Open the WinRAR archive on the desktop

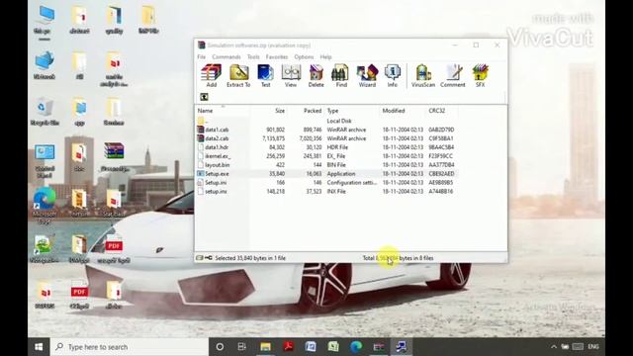(114, 157)
